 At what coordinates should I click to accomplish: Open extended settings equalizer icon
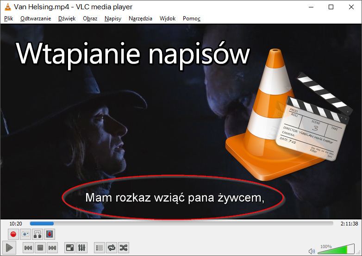pos(81,248)
